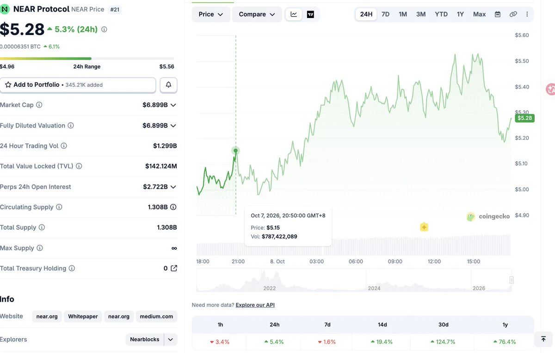
Task: Open the Whitepaper link
Action: (83, 317)
